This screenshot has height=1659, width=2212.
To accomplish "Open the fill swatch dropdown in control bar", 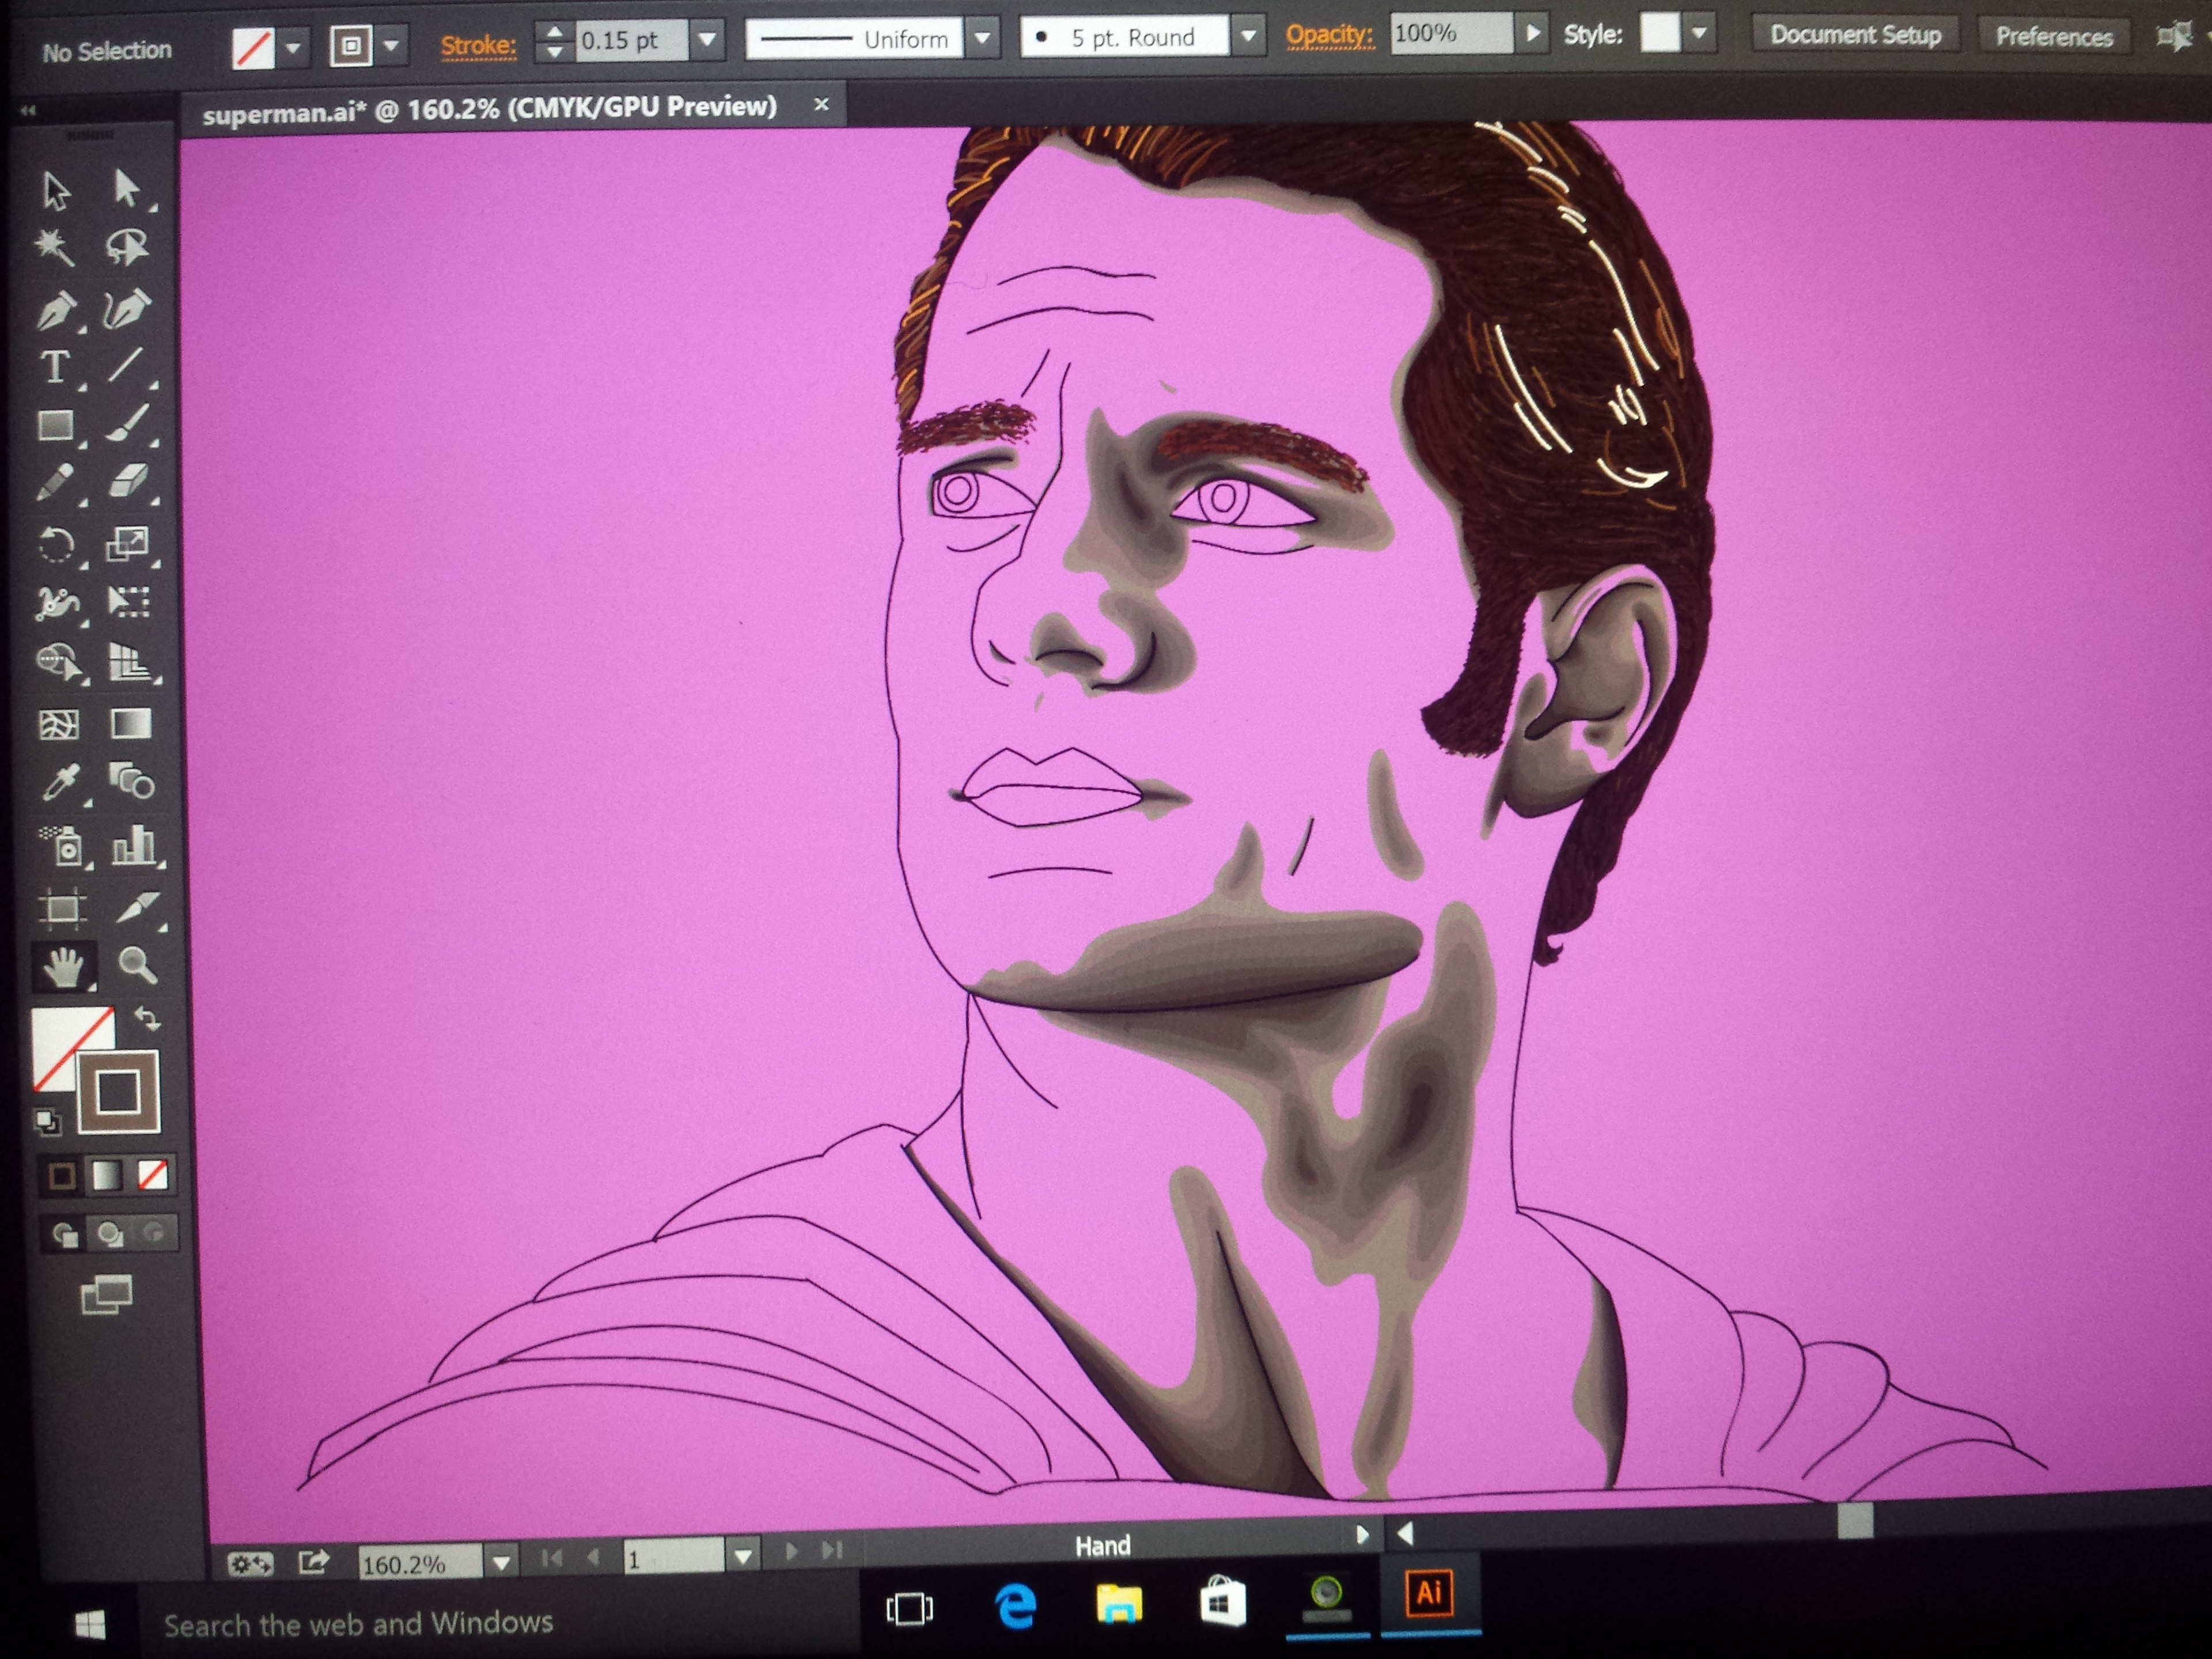I will 293,47.
